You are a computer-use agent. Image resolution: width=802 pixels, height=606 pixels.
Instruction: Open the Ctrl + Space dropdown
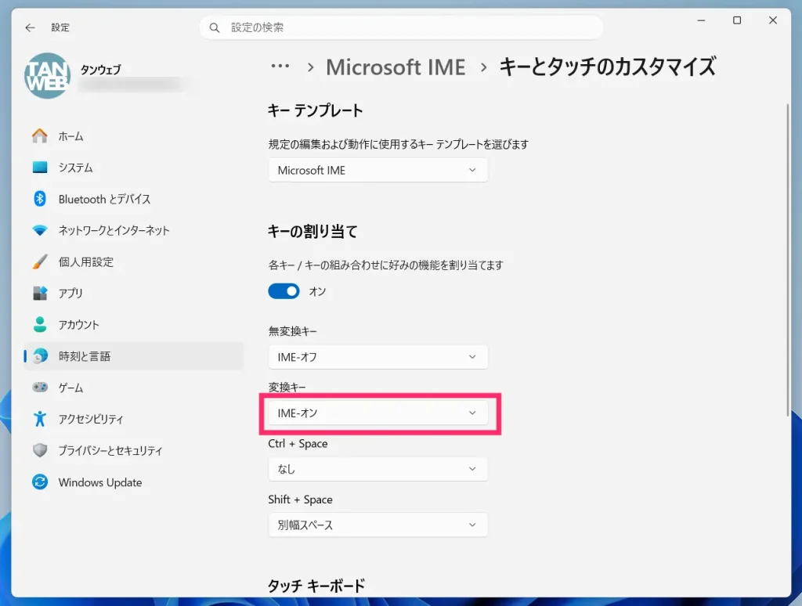[378, 469]
